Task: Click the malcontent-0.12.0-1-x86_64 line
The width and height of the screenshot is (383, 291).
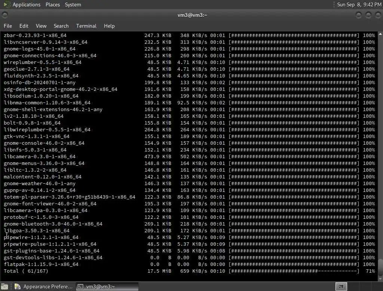Action: point(189,177)
